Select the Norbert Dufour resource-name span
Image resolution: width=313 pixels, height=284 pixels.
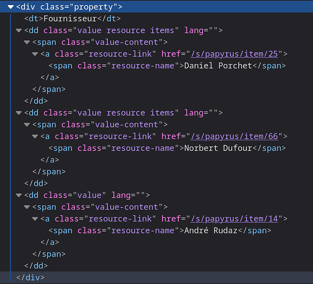click(167, 148)
